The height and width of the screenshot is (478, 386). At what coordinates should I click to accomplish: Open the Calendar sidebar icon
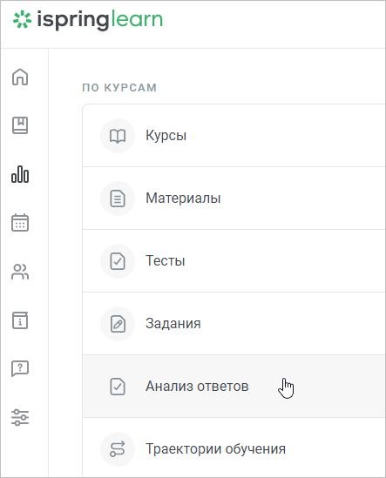click(x=20, y=223)
